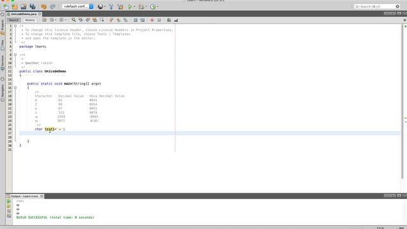The width and height of the screenshot is (407, 229).
Task: Click the Open Project icon
Action: tap(24, 6)
